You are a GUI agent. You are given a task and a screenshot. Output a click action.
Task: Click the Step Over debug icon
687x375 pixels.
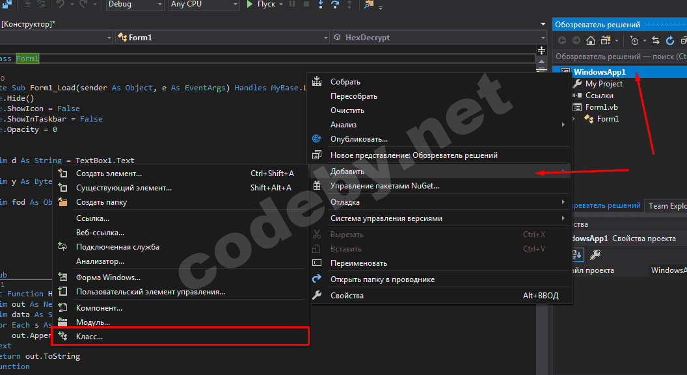[334, 5]
